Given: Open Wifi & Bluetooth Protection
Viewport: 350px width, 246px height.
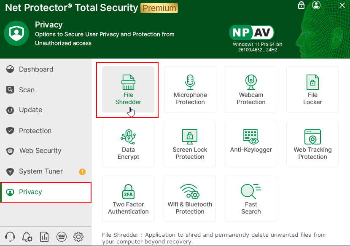Looking at the screenshot, I should coord(190,199).
